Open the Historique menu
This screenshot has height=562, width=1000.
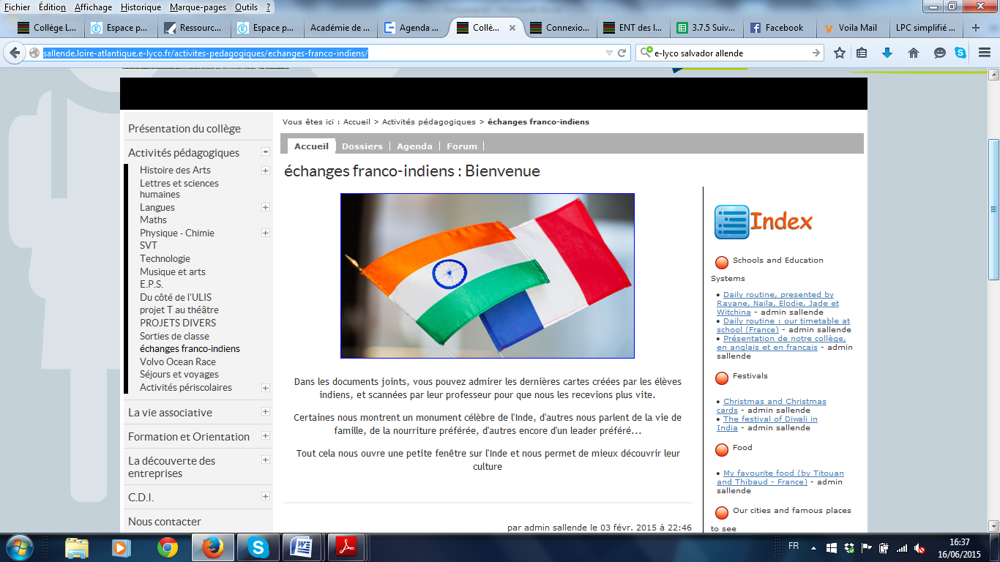(141, 7)
